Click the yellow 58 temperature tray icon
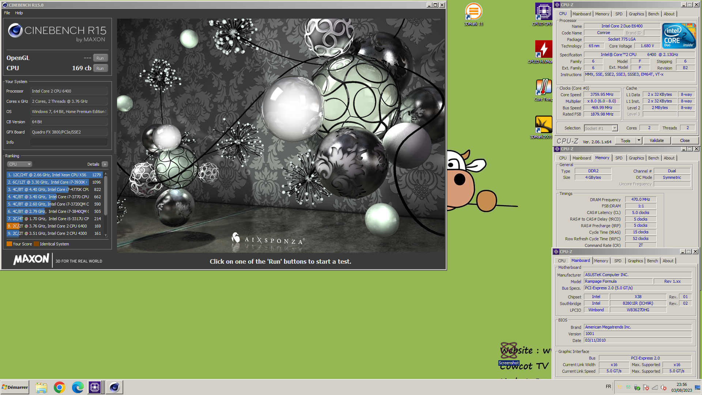Viewport: 702px width, 395px height. [620, 387]
